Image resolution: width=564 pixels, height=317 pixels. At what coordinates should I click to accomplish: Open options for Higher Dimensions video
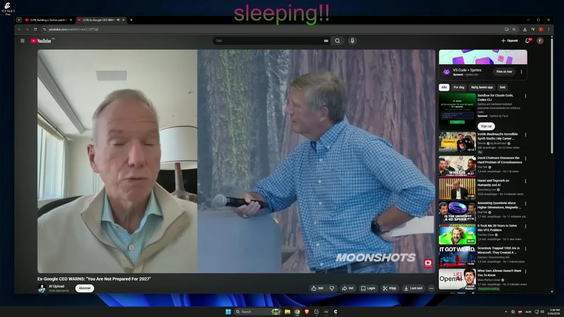[x=525, y=203]
